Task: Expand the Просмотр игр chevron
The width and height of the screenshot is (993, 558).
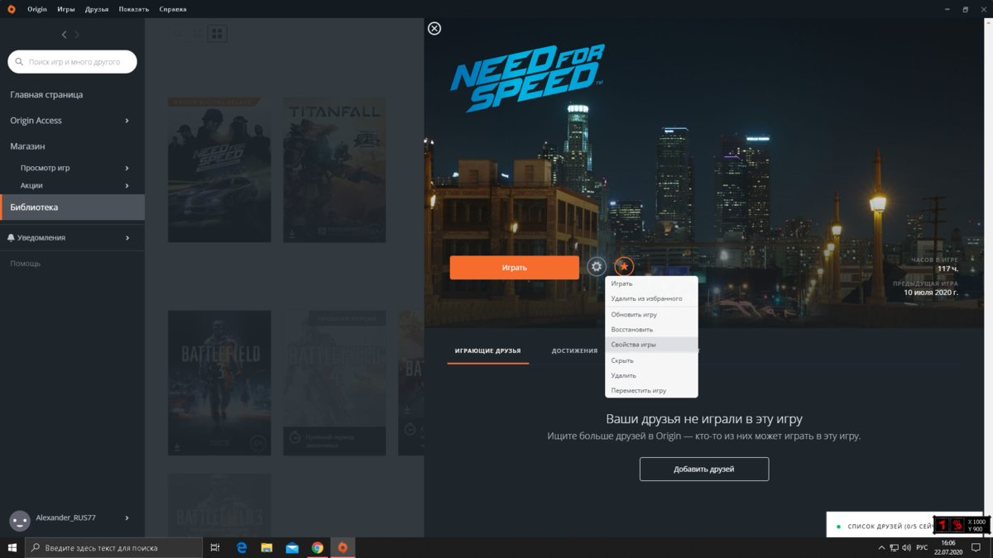Action: 127,168
